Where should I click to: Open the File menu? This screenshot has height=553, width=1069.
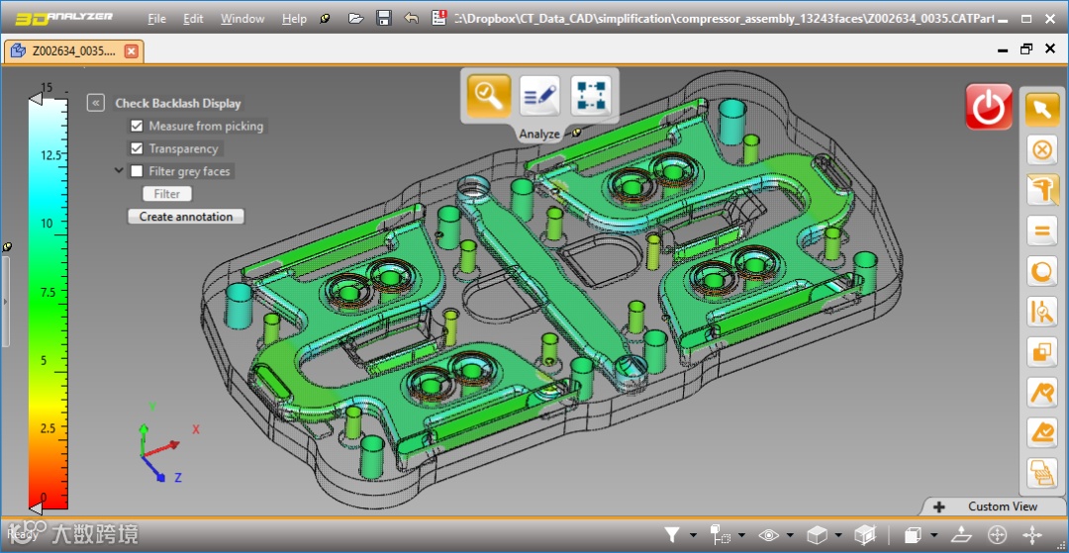(x=156, y=18)
